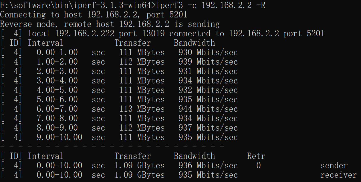Click the "Connecting to host" output line

pyautogui.click(x=93, y=15)
